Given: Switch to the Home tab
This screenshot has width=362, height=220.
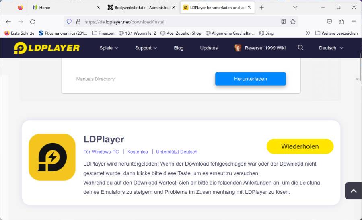Looking at the screenshot, I should tap(66, 8).
